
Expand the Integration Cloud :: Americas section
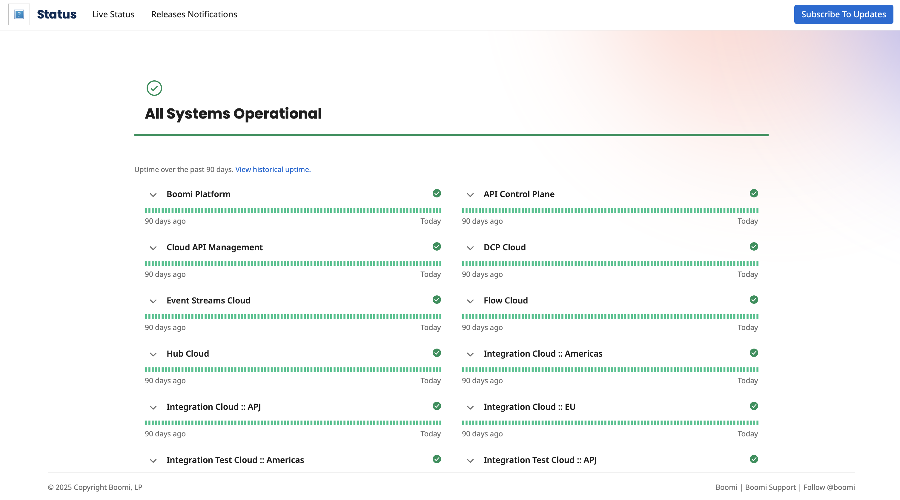pyautogui.click(x=470, y=354)
